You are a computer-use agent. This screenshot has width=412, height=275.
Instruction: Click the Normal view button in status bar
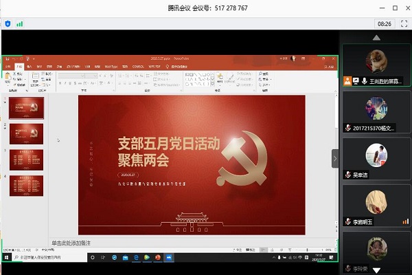coord(263,250)
